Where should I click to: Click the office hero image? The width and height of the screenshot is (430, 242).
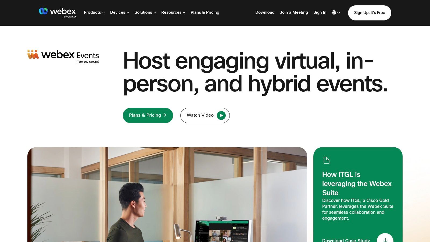(167, 194)
